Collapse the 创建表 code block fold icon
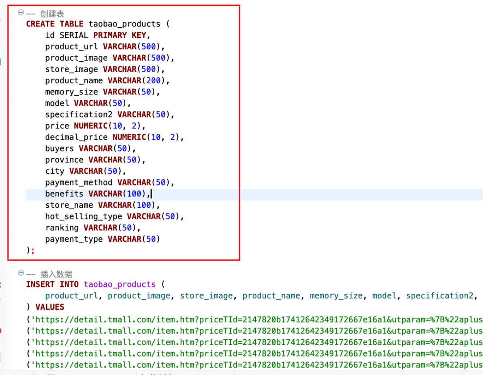The height and width of the screenshot is (375, 483). pos(21,13)
